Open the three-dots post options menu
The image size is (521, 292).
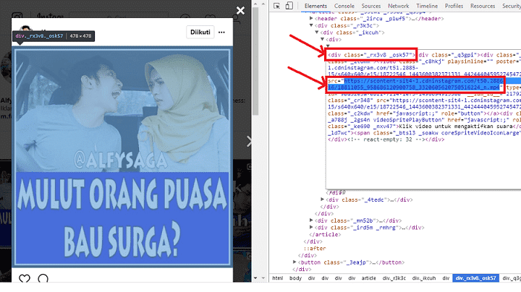(221, 33)
